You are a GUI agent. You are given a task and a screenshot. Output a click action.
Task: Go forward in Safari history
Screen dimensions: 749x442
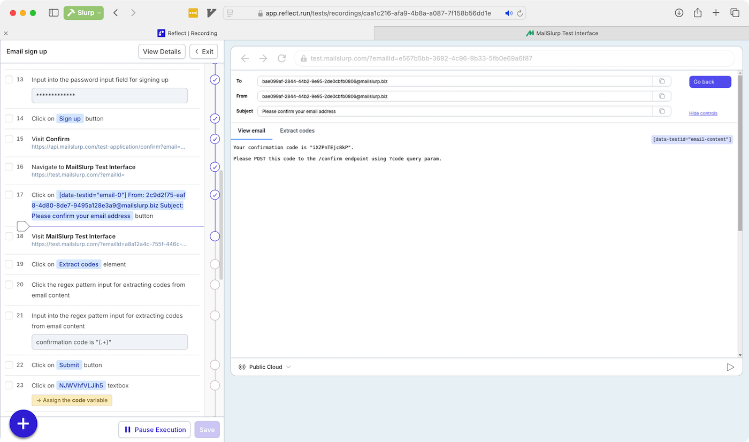pyautogui.click(x=133, y=13)
